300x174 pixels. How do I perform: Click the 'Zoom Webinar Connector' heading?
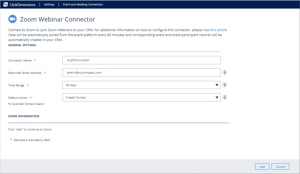[x=57, y=19]
